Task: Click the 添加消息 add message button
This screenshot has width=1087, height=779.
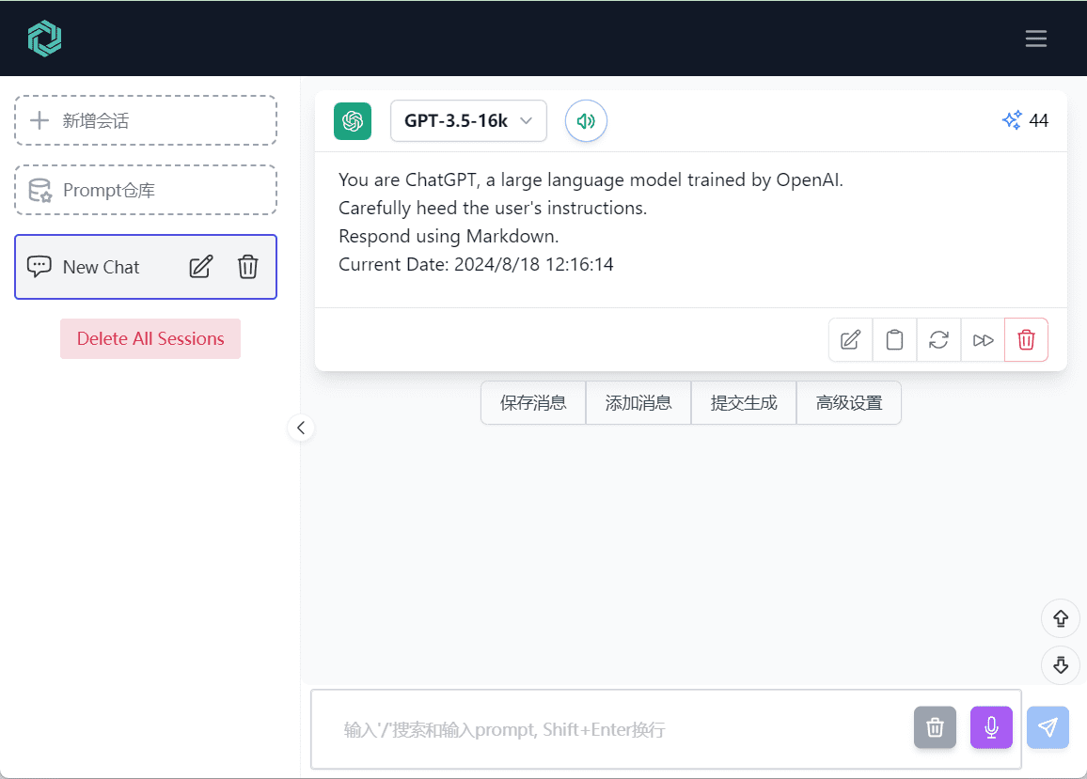Action: 638,403
